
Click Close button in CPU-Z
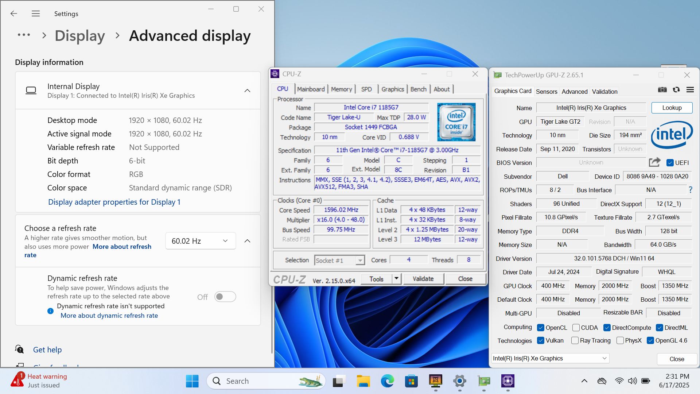click(465, 279)
